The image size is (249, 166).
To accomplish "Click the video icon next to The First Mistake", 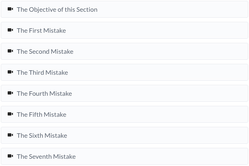I will pyautogui.click(x=11, y=30).
